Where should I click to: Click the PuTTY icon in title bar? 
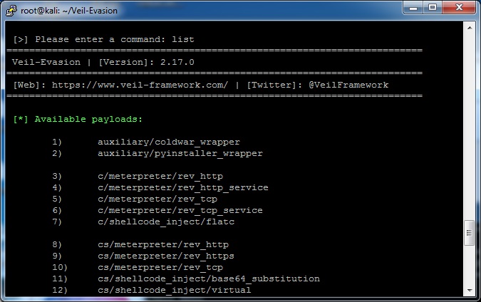click(11, 10)
